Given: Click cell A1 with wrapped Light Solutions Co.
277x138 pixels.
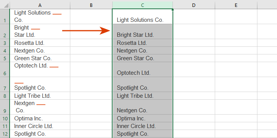Looking at the screenshot, I should pyautogui.click(x=40, y=16).
